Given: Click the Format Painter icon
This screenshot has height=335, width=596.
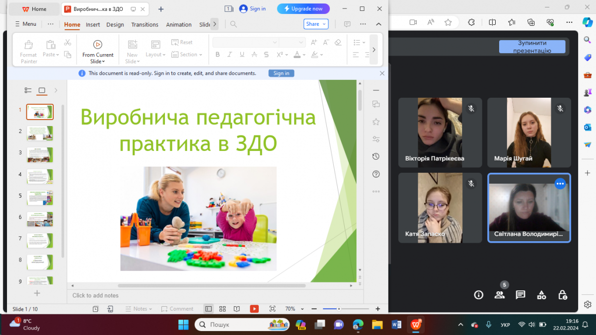Looking at the screenshot, I should (29, 52).
